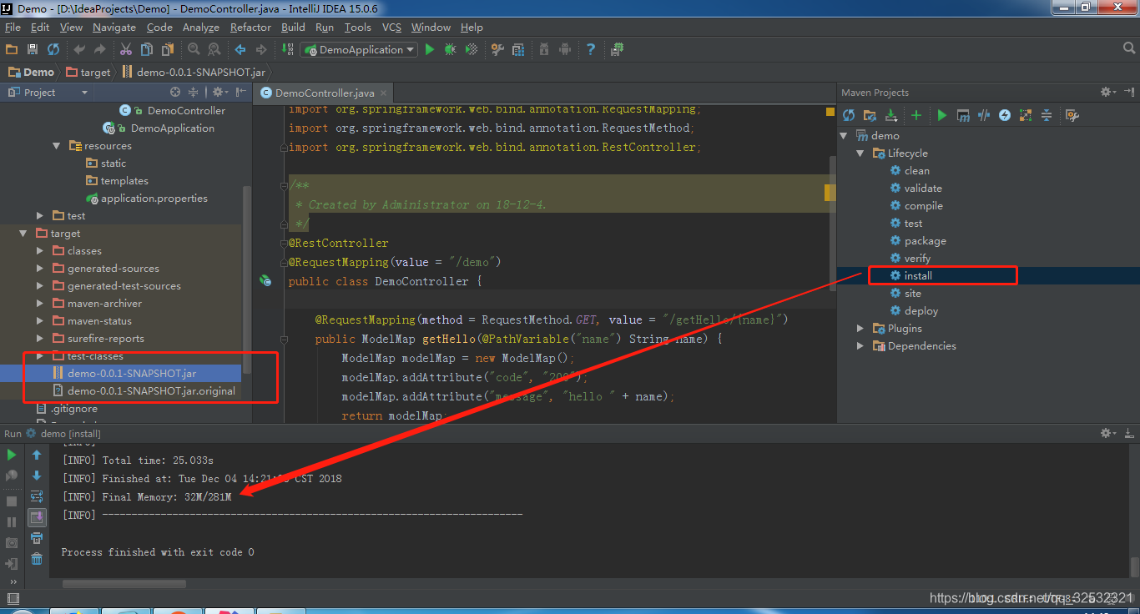Screen dimensions: 1140x614
Task: Collapse all in Maven Projects toolbar
Action: point(1047,115)
